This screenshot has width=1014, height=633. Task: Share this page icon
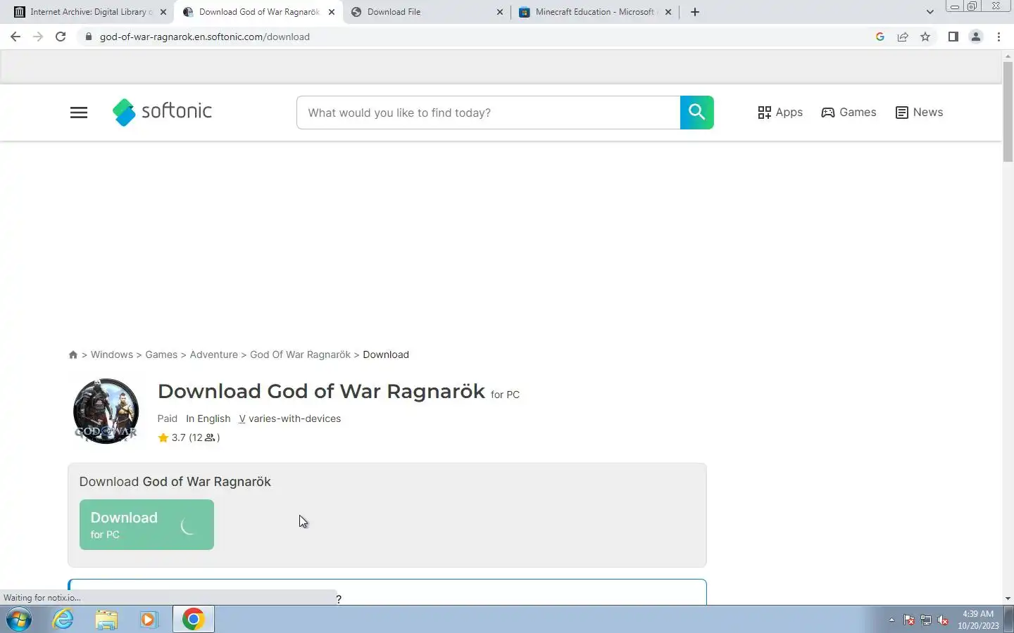pos(903,37)
